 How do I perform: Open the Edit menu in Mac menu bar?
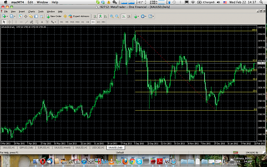coord(30,2)
